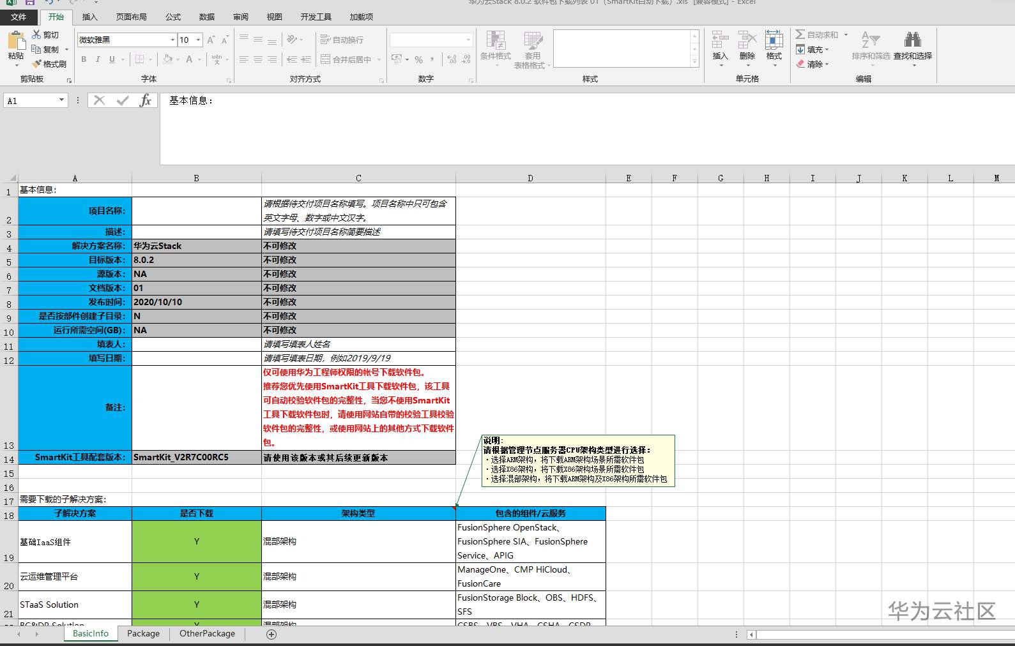Toggle underline formatting
Screen dimensions: 1015x646
click(x=112, y=59)
